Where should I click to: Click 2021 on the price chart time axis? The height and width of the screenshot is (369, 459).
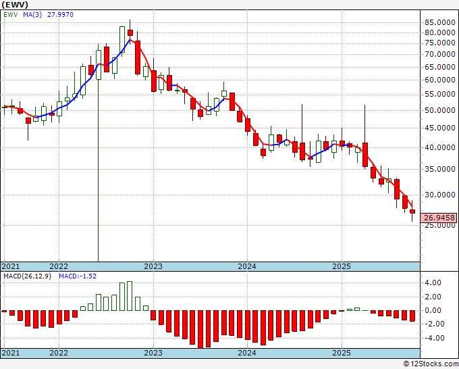tap(12, 266)
